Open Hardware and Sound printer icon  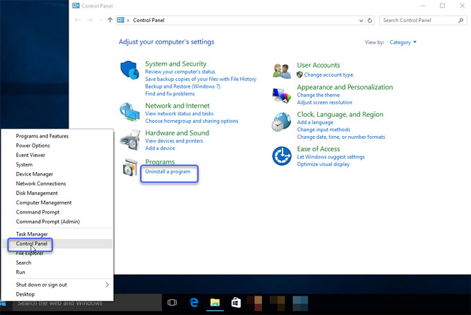coord(130,140)
